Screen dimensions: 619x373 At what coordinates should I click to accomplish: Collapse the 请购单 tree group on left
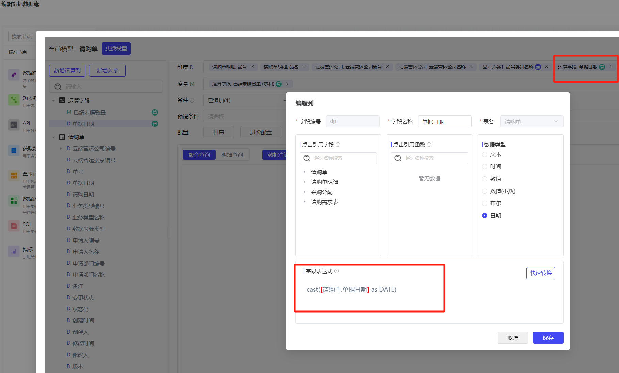click(53, 137)
